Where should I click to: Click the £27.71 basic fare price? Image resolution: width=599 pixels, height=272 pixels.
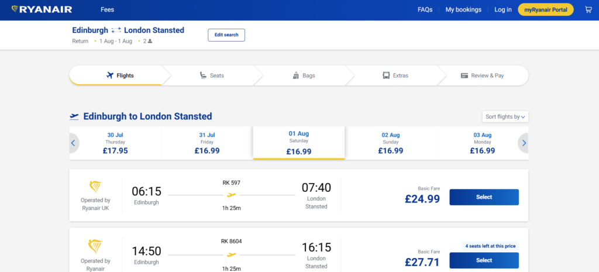(x=422, y=262)
